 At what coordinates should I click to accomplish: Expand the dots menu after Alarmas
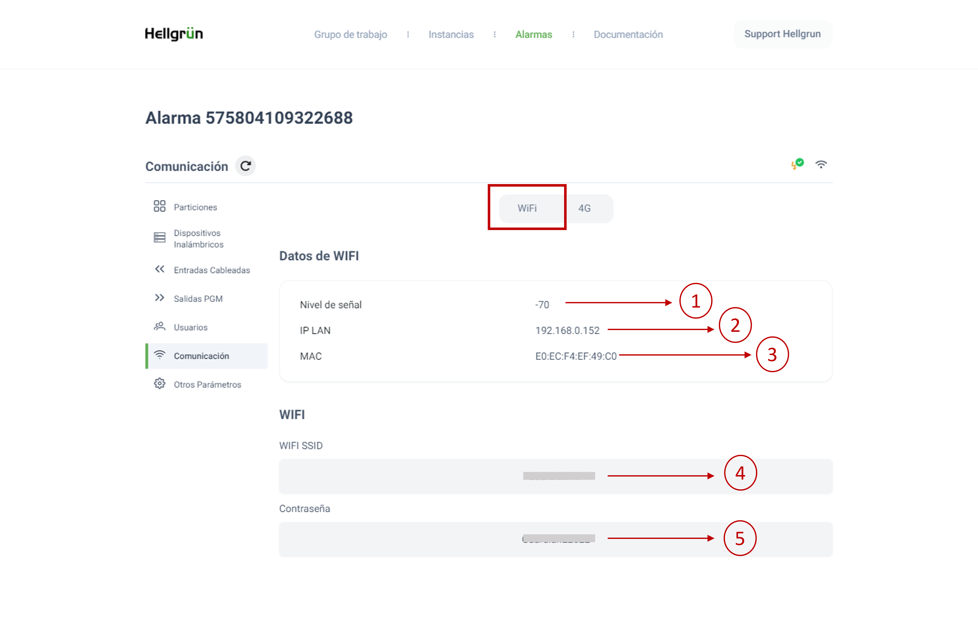[x=573, y=35]
